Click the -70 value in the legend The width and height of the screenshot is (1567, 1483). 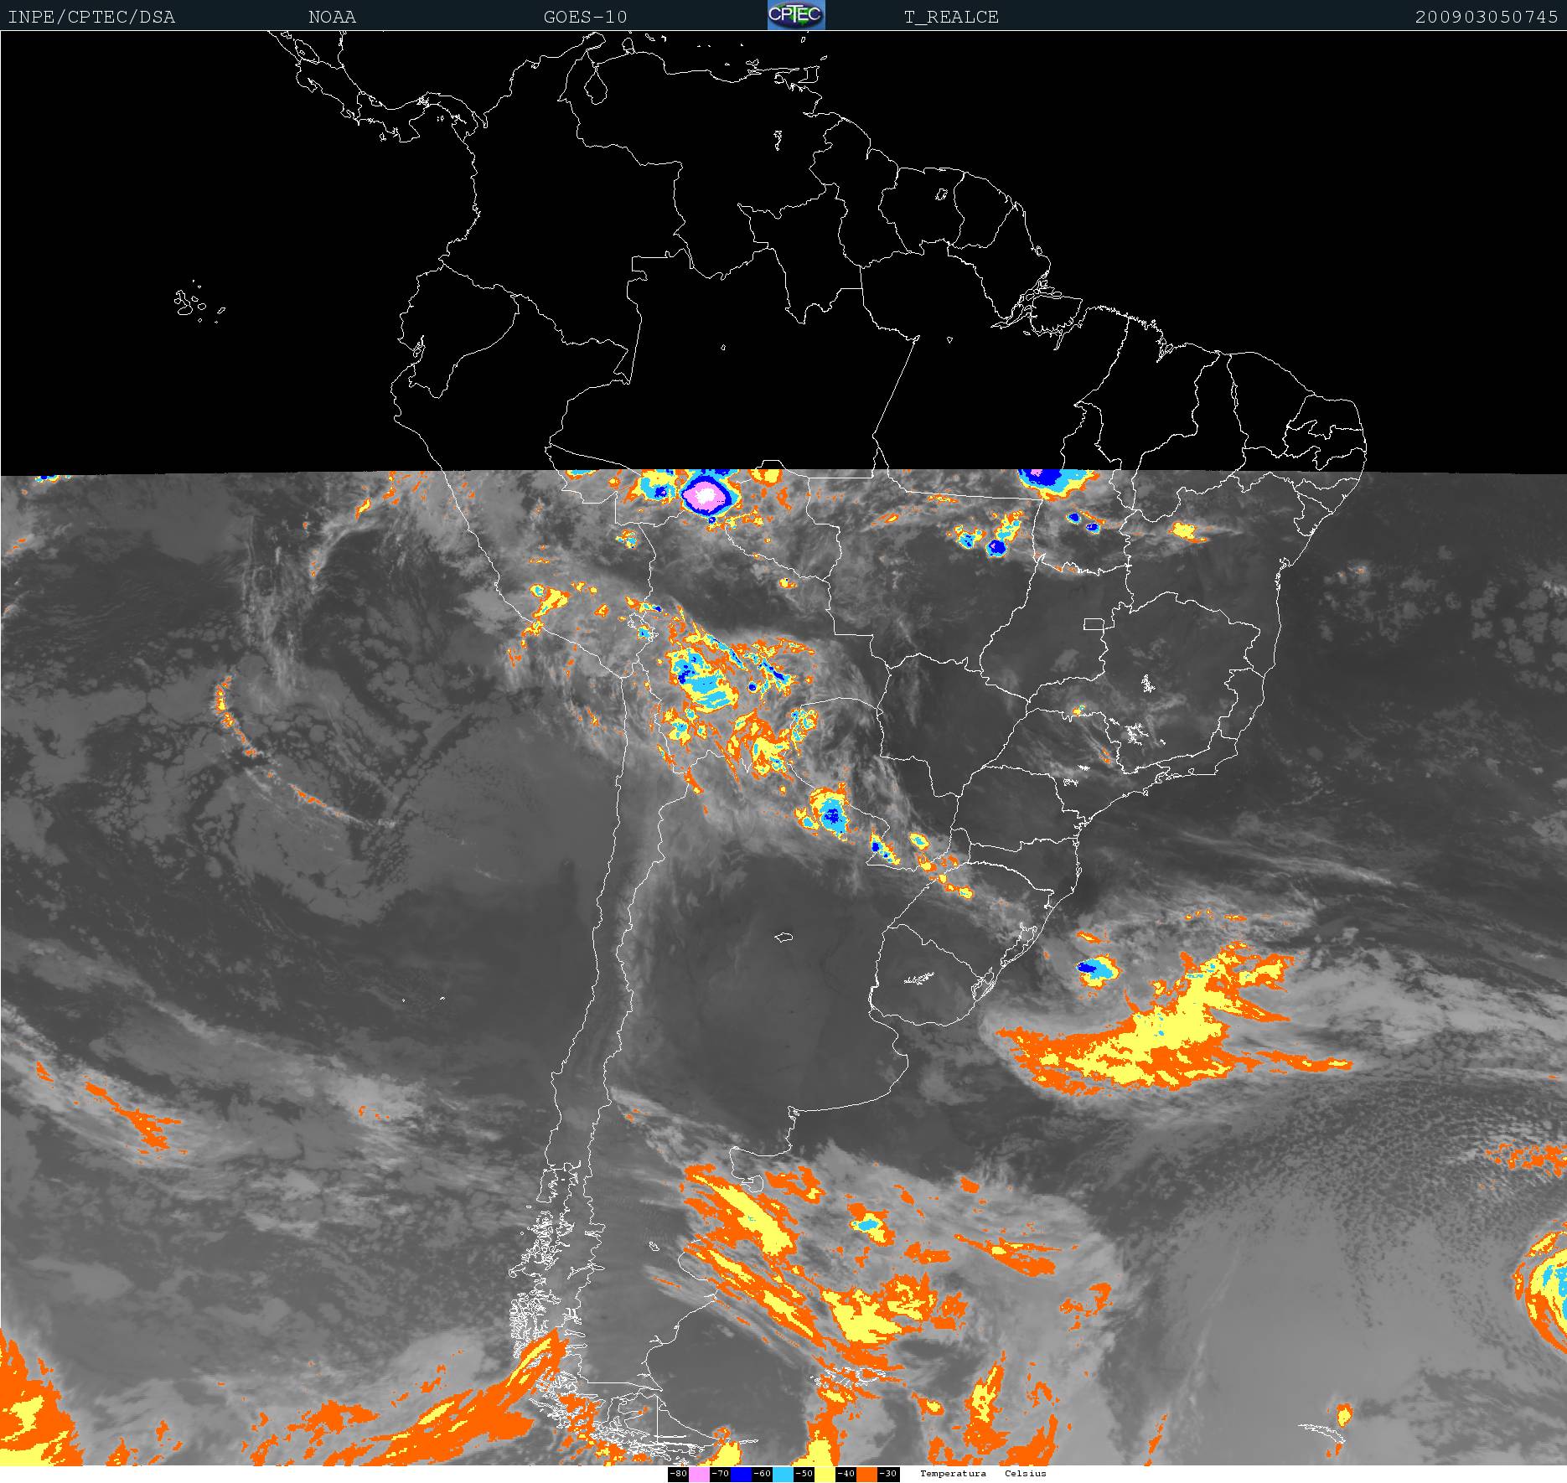click(x=720, y=1475)
